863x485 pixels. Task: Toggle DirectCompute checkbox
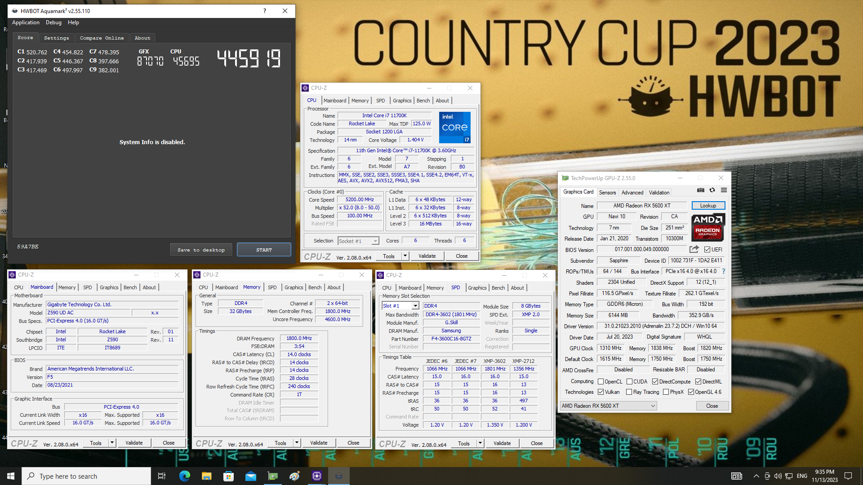(x=655, y=382)
